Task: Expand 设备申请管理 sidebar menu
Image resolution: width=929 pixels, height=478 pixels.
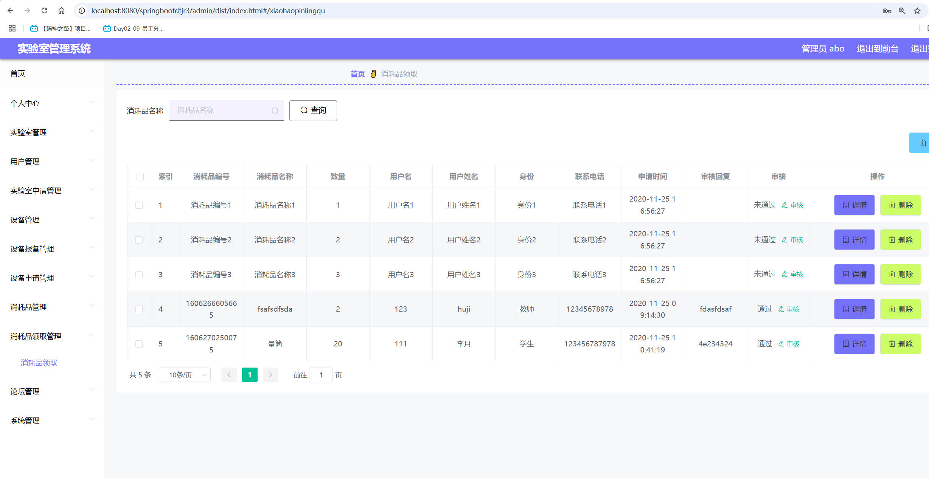Action: click(52, 278)
